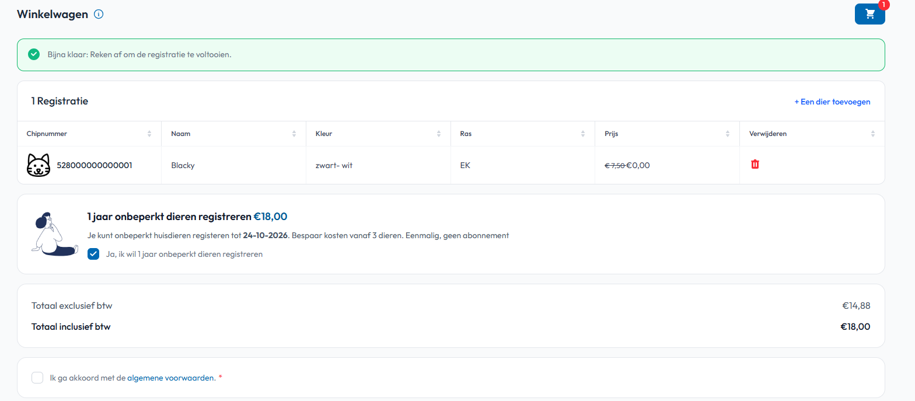Click the cat avatar icon

(39, 165)
